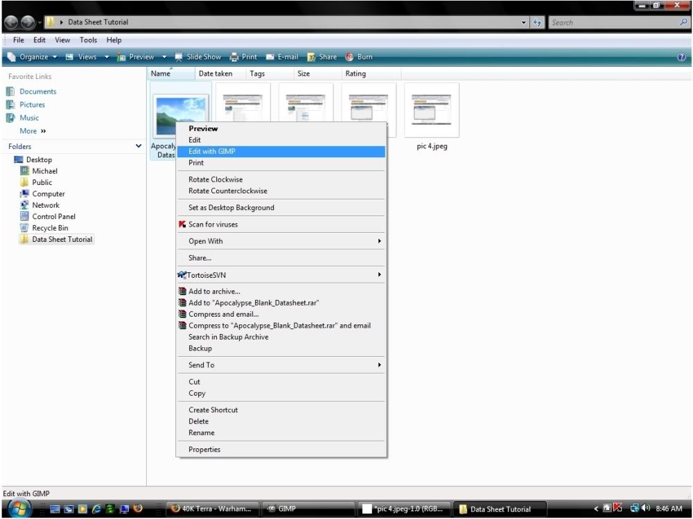Image resolution: width=693 pixels, height=519 pixels.
Task: Click the Burn disc icon in toolbar
Action: [349, 57]
